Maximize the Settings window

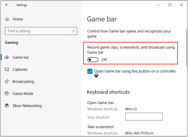[x=170, y=5]
